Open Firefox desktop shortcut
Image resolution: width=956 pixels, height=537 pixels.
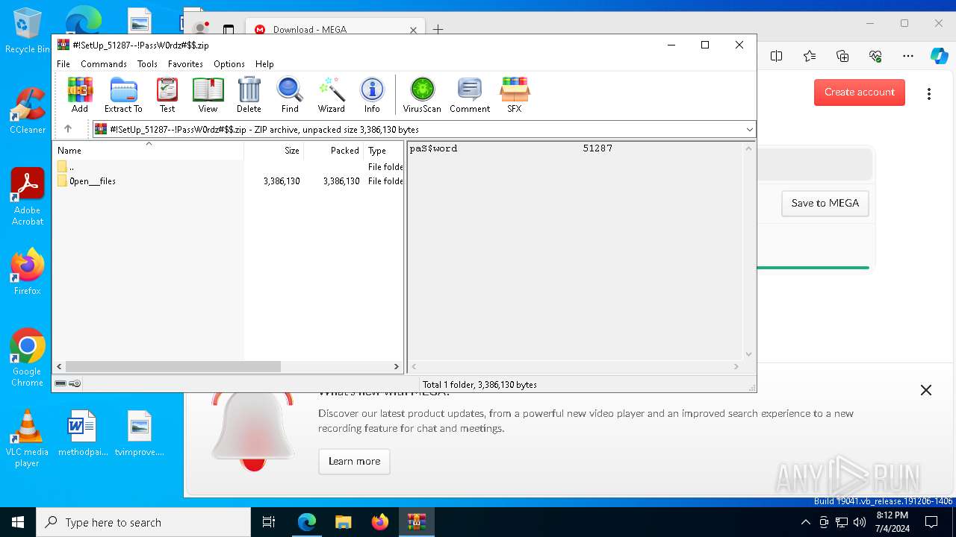28,271
